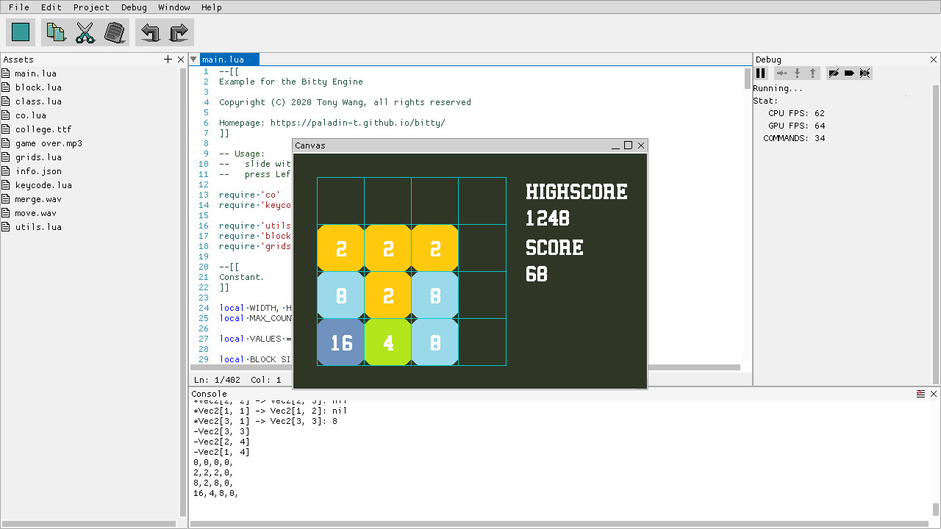The image size is (941, 529).
Task: Clear all breakpoints with the crossed-out tag
Action: tap(865, 73)
